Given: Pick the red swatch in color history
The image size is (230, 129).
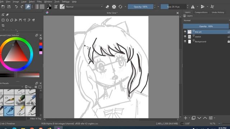Looking at the screenshot, I should pos(41,44).
